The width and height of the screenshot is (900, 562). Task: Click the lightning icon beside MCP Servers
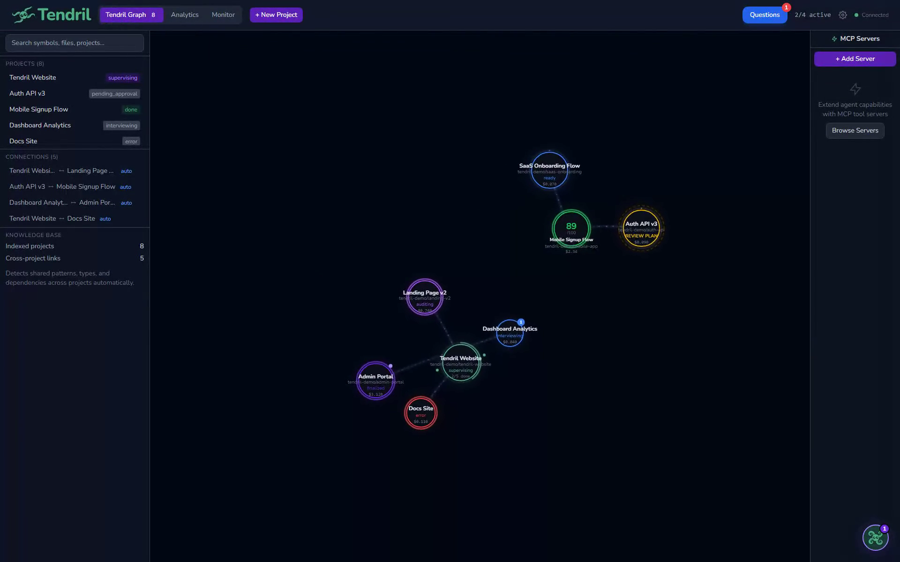click(x=834, y=38)
